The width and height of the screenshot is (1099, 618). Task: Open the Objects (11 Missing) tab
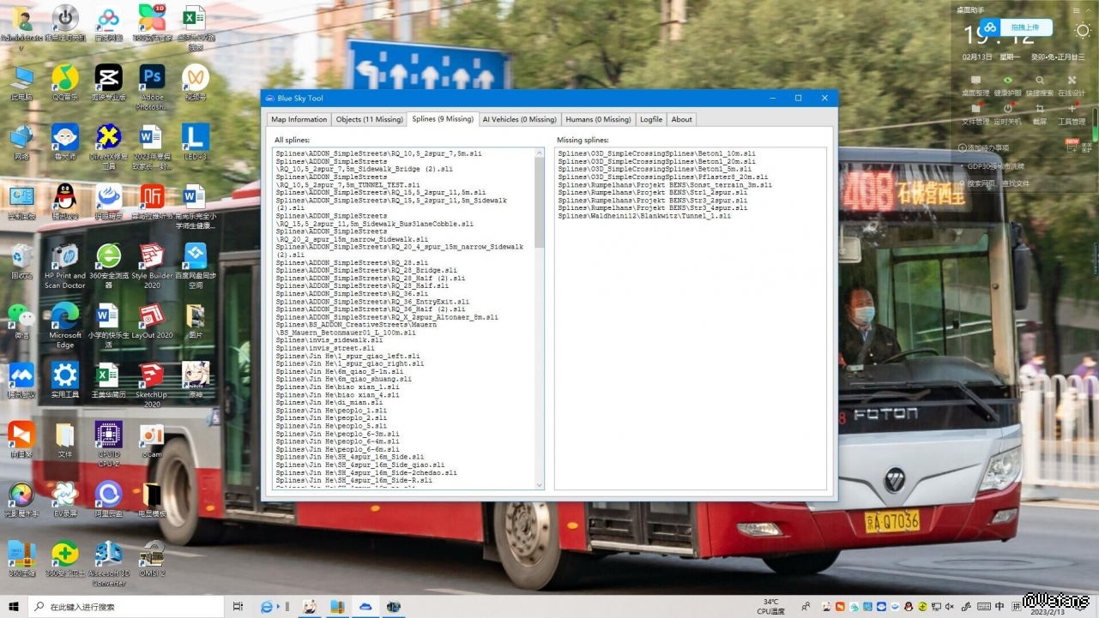369,119
